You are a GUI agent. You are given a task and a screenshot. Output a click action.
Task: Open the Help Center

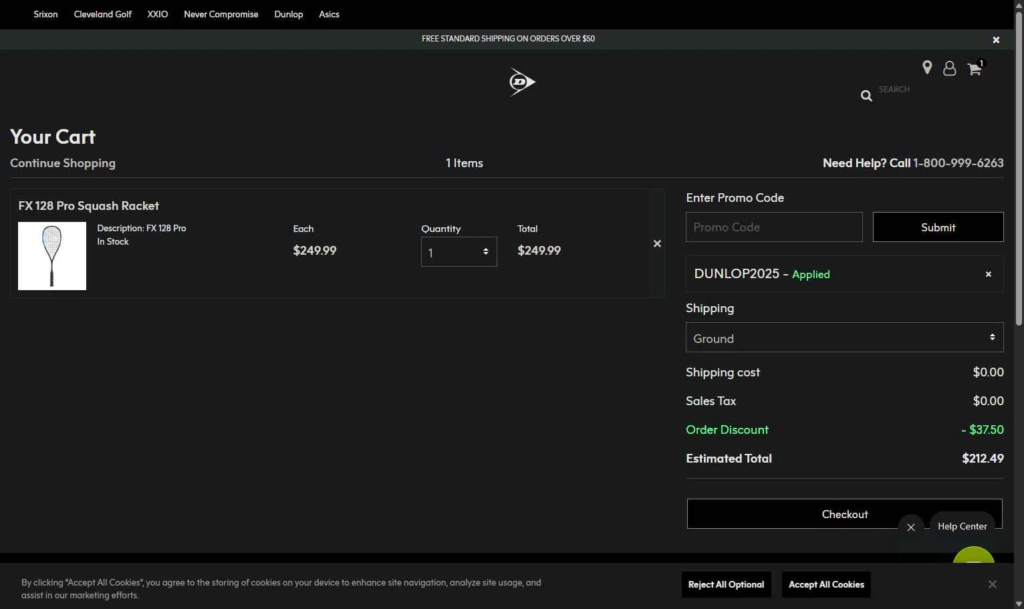pyautogui.click(x=962, y=526)
